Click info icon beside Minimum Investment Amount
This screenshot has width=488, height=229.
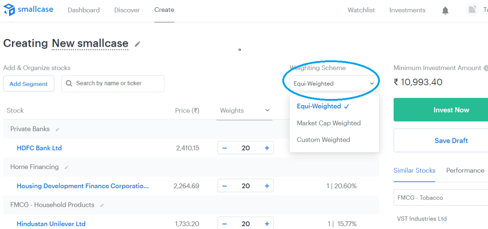point(485,68)
